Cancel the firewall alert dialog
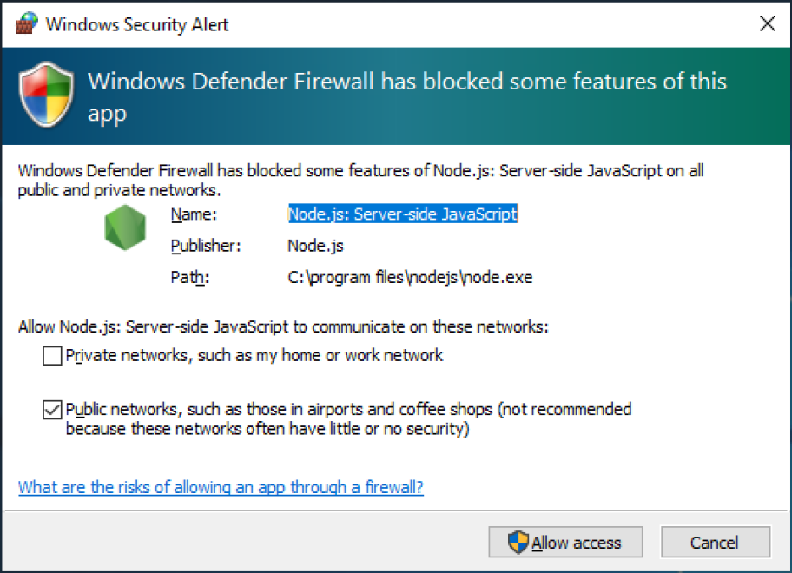The height and width of the screenshot is (573, 792). click(x=716, y=543)
